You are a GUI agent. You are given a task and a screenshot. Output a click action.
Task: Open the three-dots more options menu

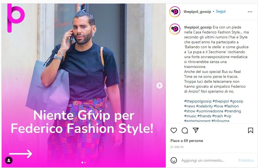click(250, 12)
